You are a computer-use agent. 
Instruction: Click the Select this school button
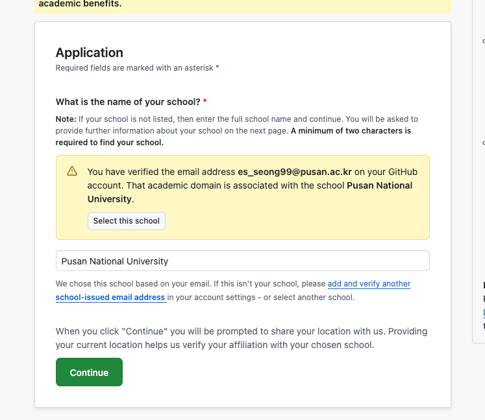(x=127, y=221)
